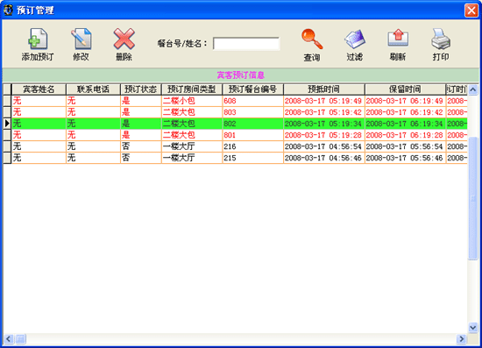Image resolution: width=482 pixels, height=348 pixels.
Task: Focus the 餐台号/姓名 search input field
Action: point(246,44)
